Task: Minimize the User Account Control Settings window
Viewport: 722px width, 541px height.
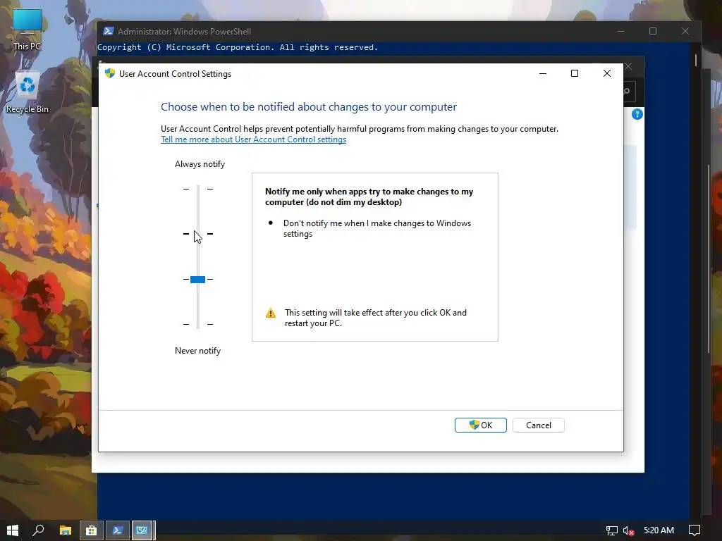Action: click(543, 73)
